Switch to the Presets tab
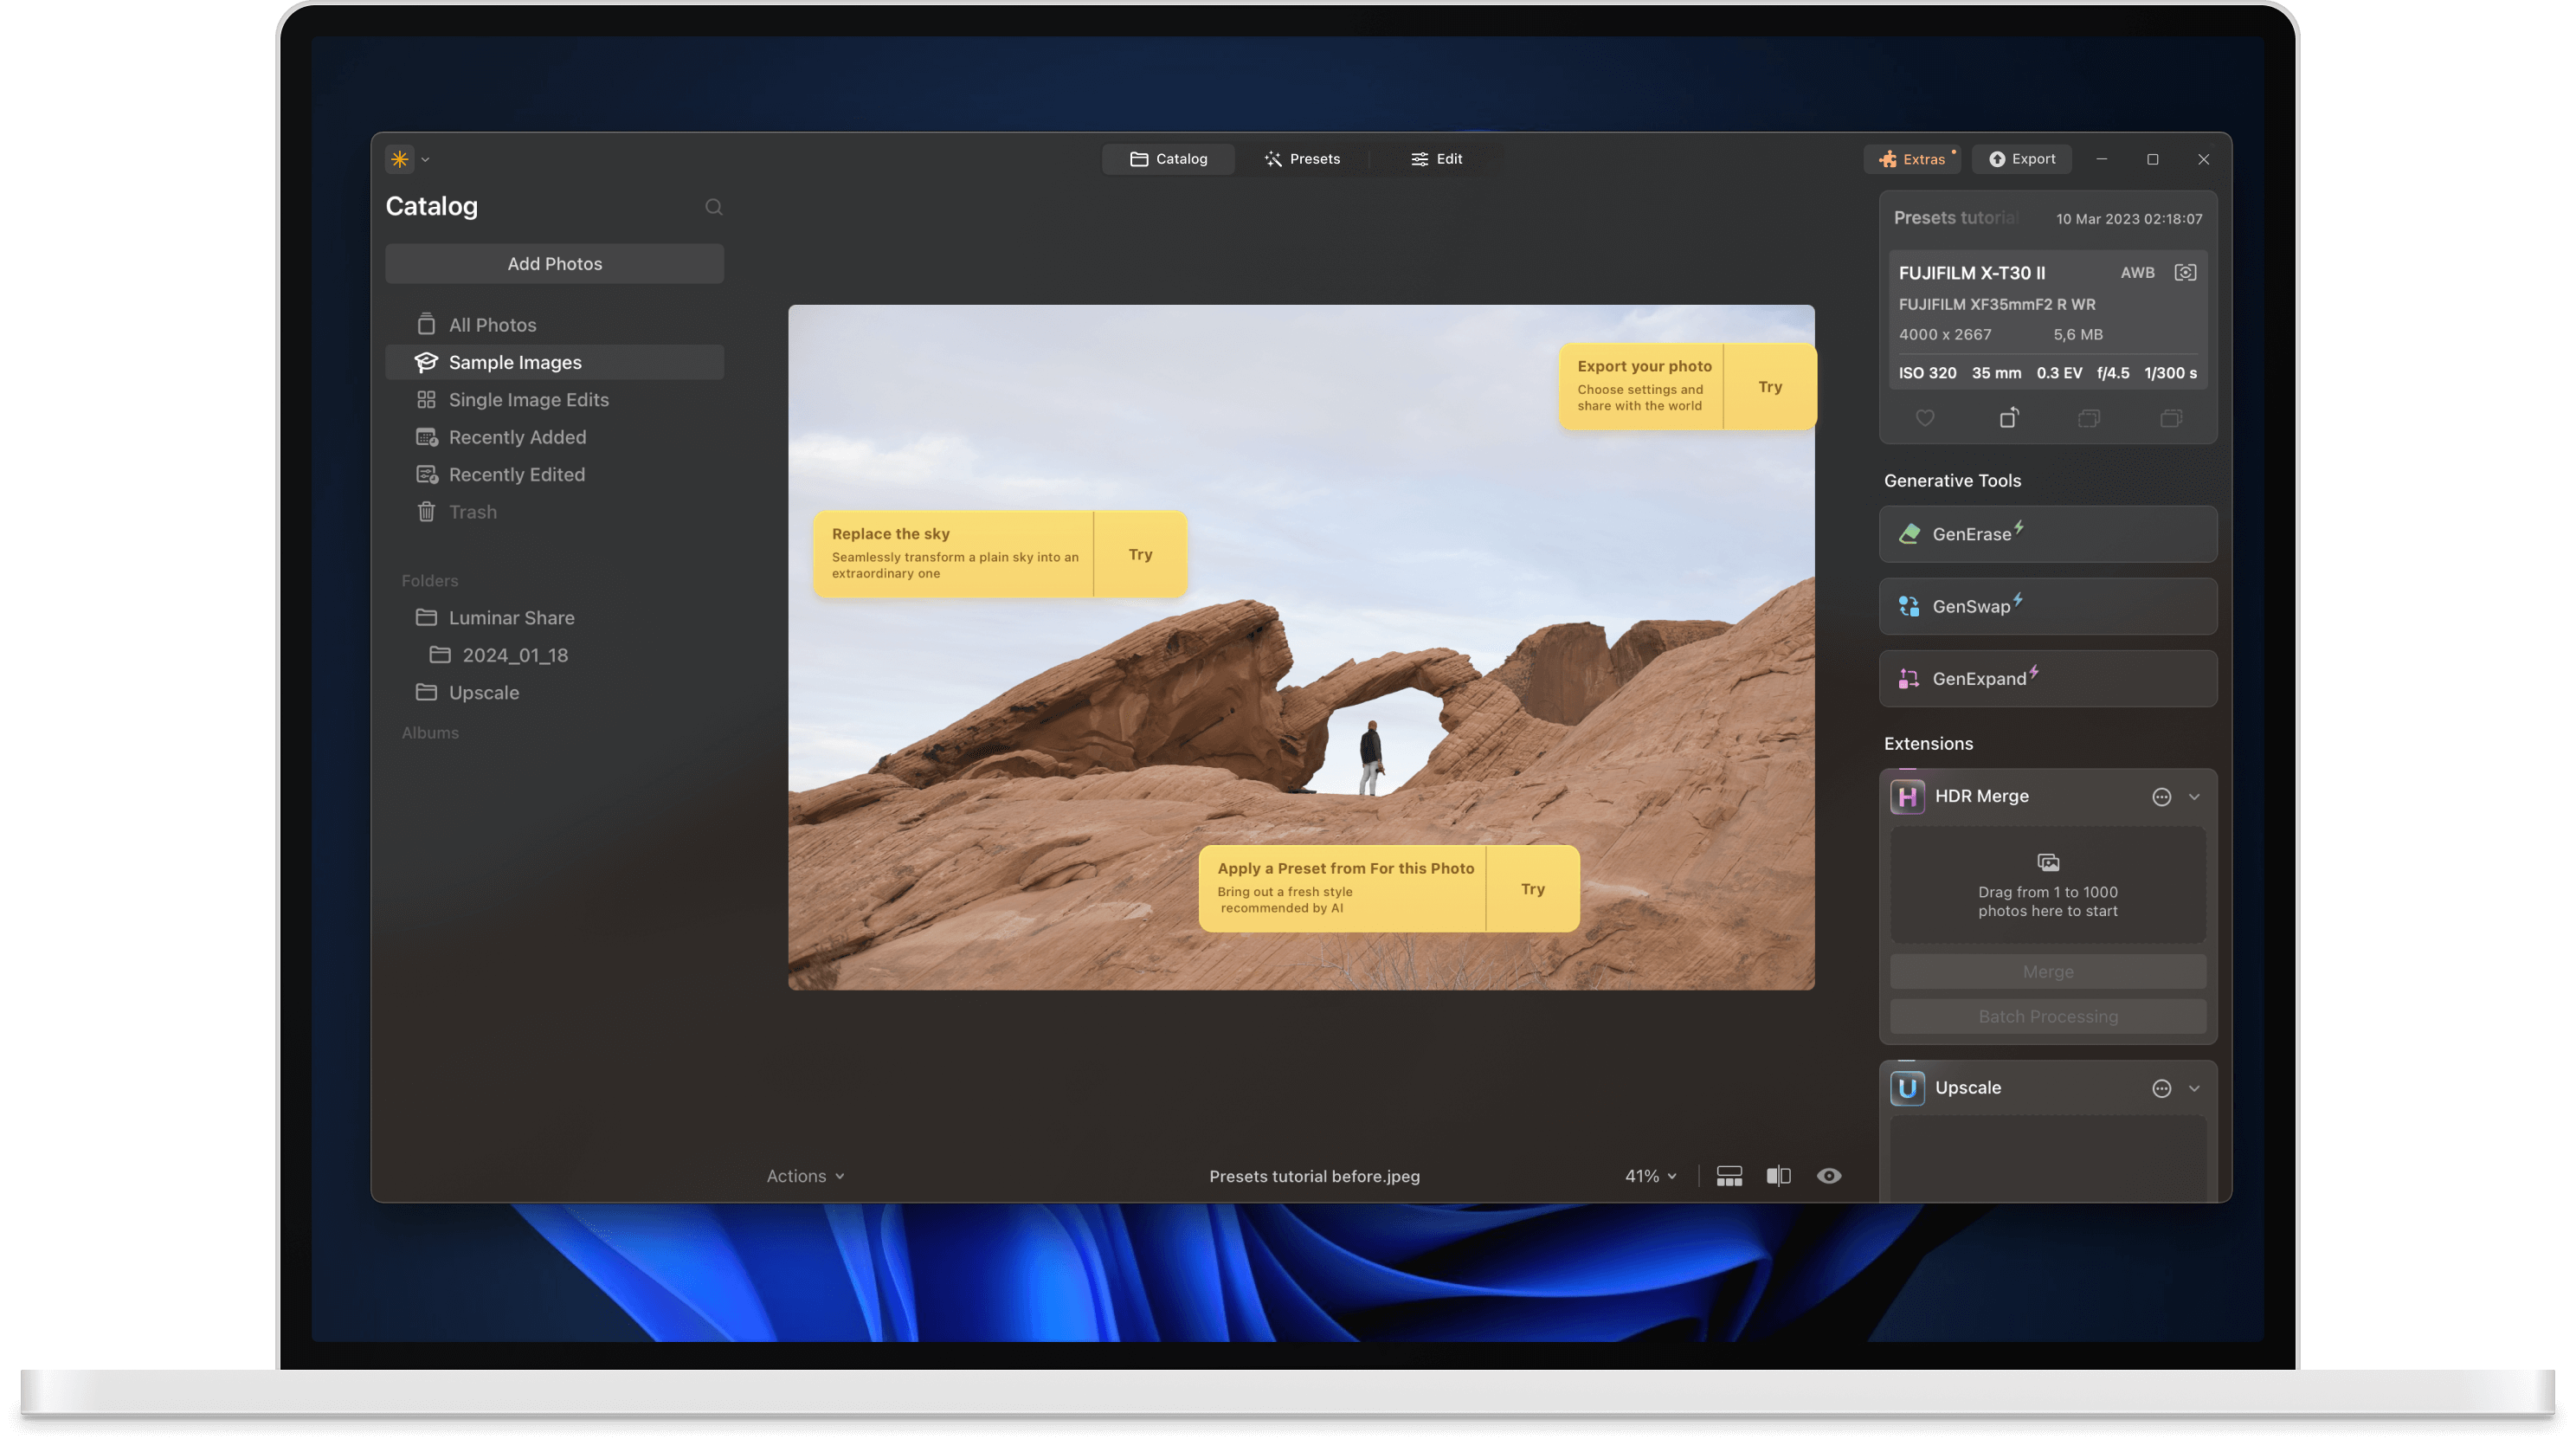 (x=1303, y=159)
